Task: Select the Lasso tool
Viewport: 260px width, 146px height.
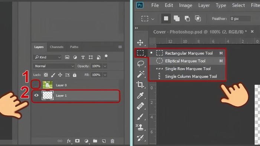Action: pyautogui.click(x=141, y=63)
